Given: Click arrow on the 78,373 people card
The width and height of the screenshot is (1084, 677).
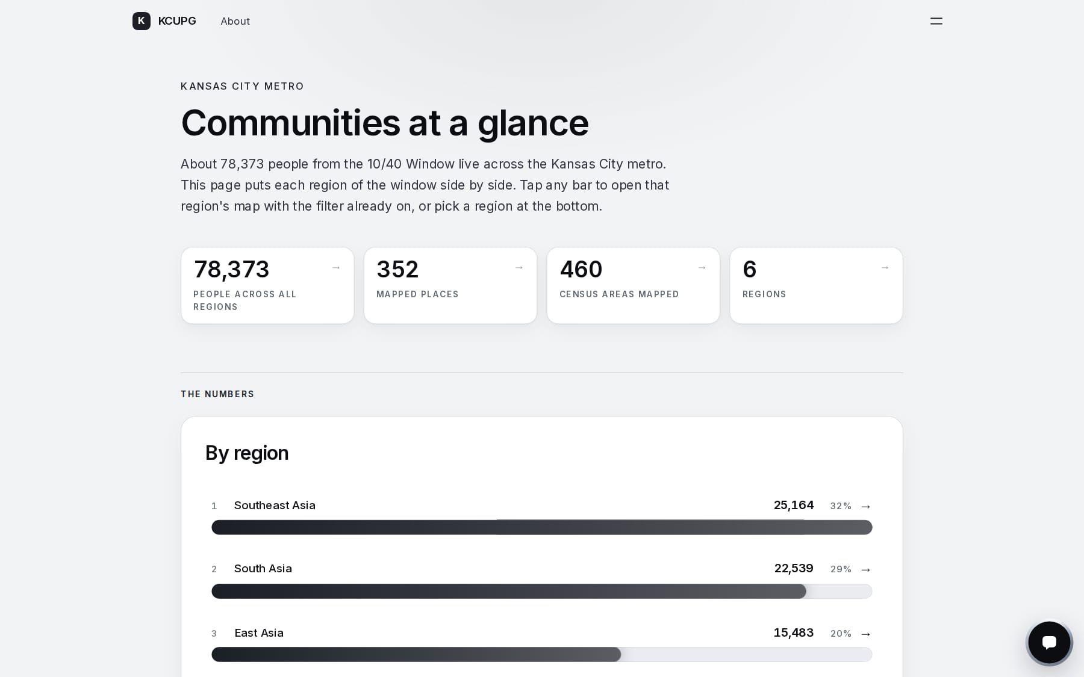Looking at the screenshot, I should click(336, 268).
